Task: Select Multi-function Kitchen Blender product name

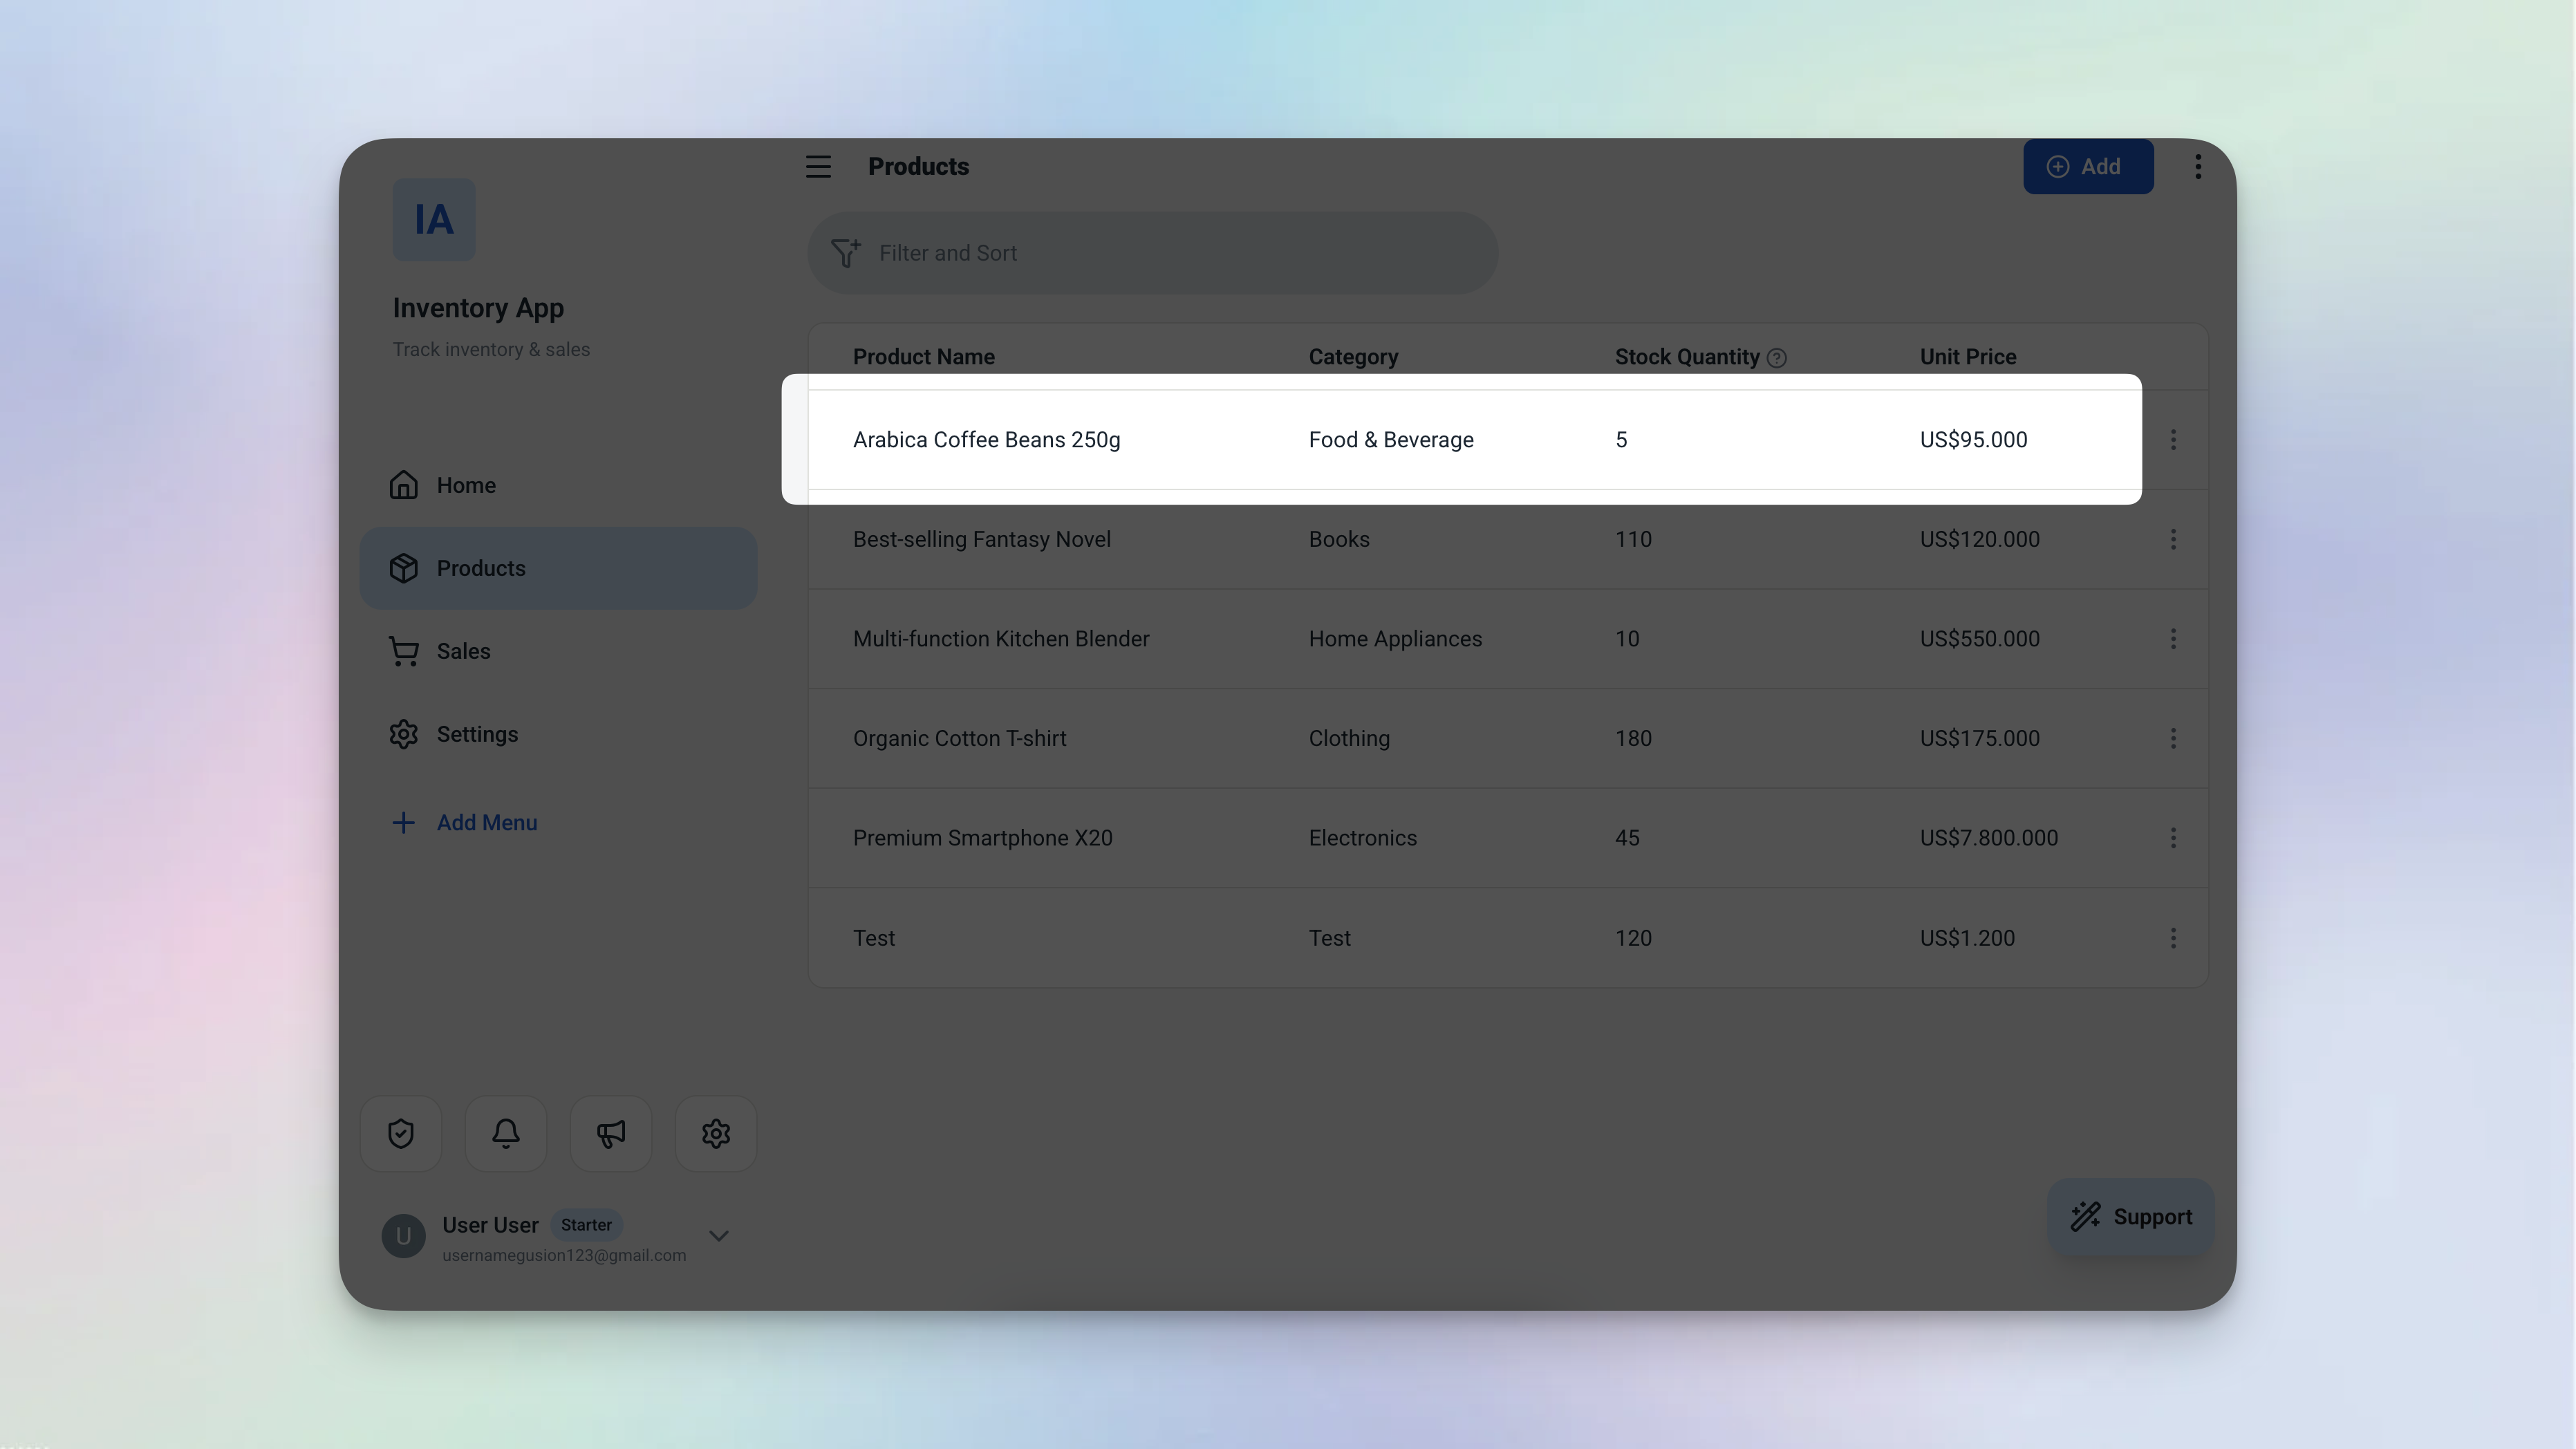Action: tap(1000, 639)
